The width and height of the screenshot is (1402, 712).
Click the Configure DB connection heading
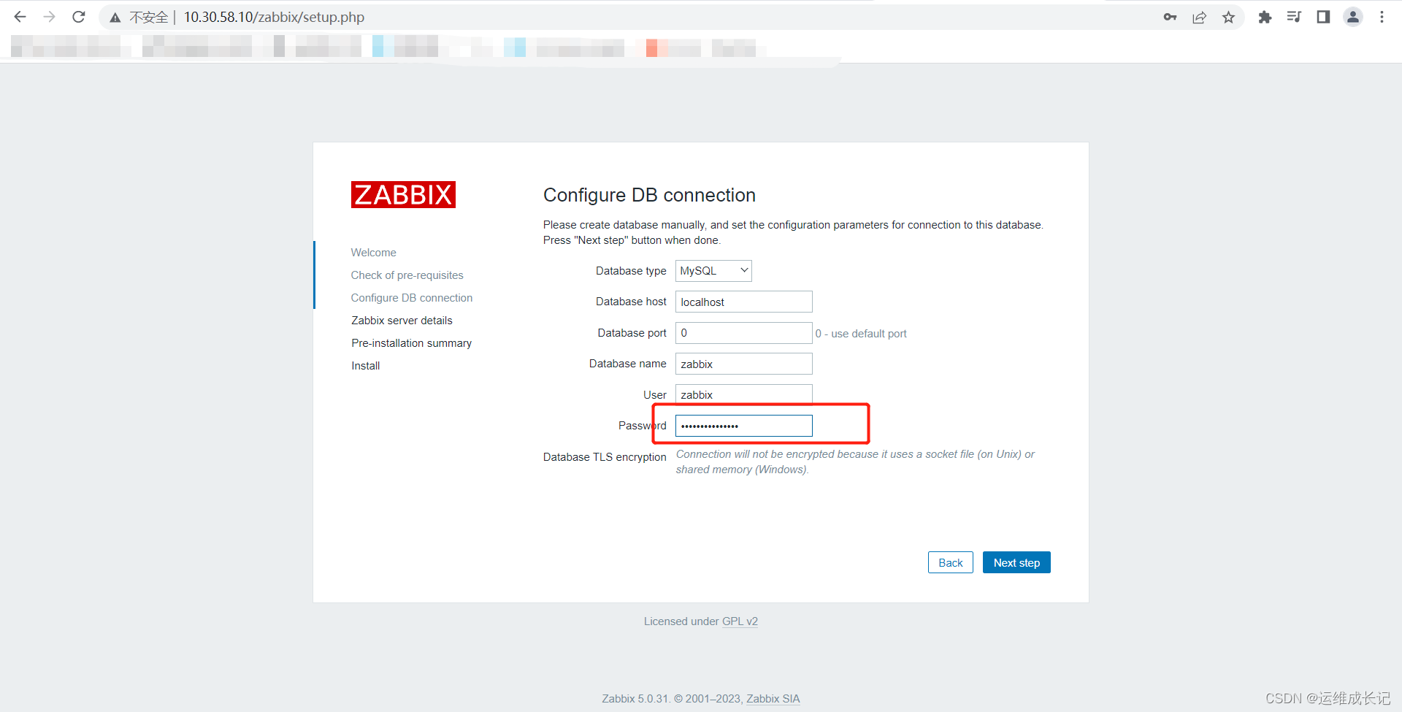pos(649,195)
